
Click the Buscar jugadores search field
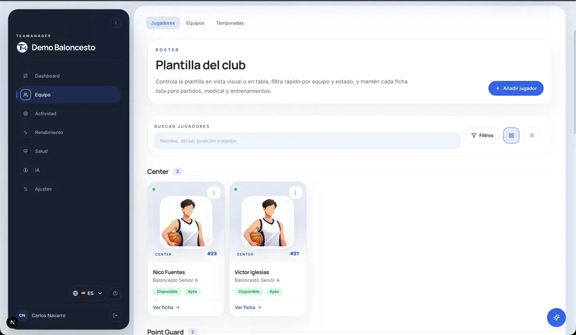pos(307,141)
